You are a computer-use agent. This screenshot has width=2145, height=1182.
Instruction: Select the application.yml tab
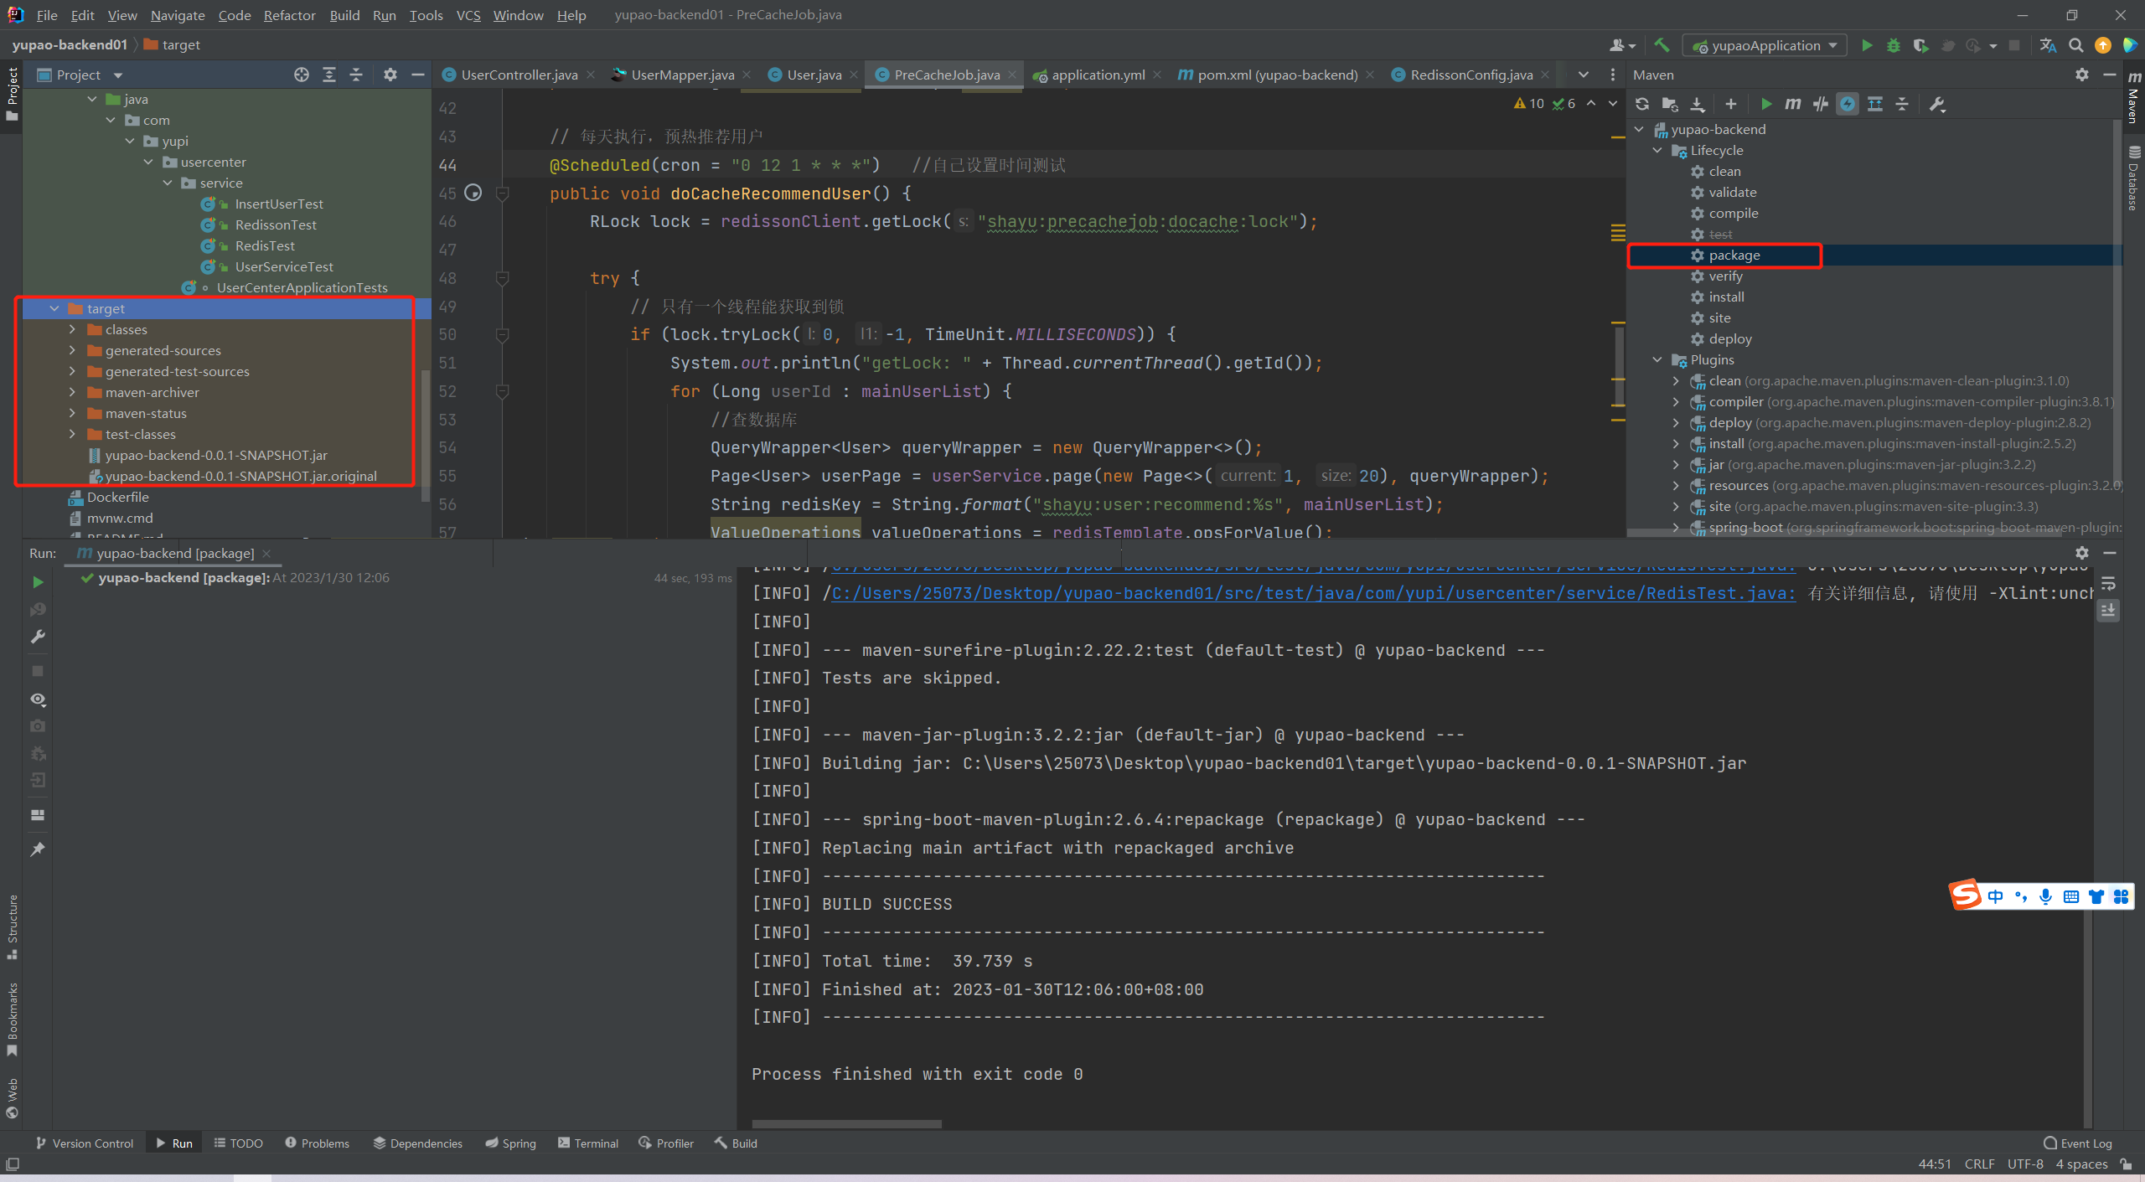pos(1094,75)
